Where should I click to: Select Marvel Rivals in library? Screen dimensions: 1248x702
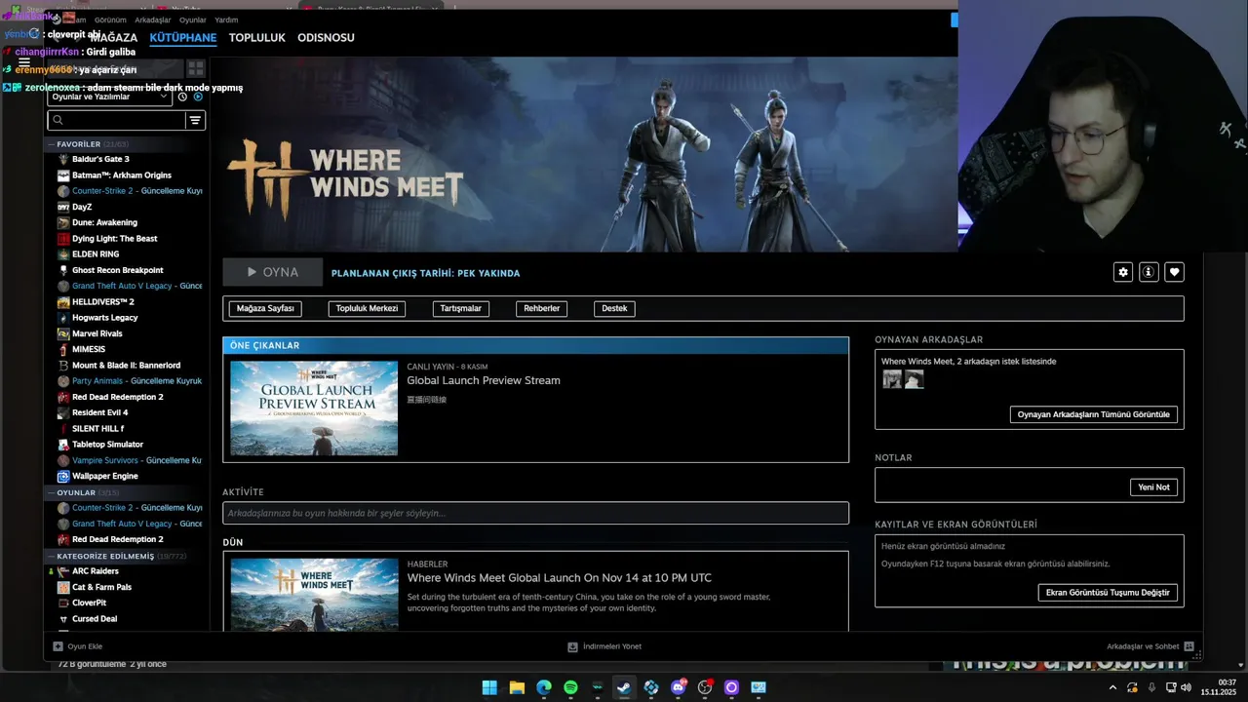click(97, 333)
